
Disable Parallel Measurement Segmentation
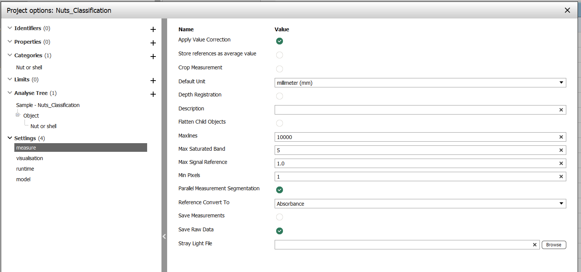(280, 190)
